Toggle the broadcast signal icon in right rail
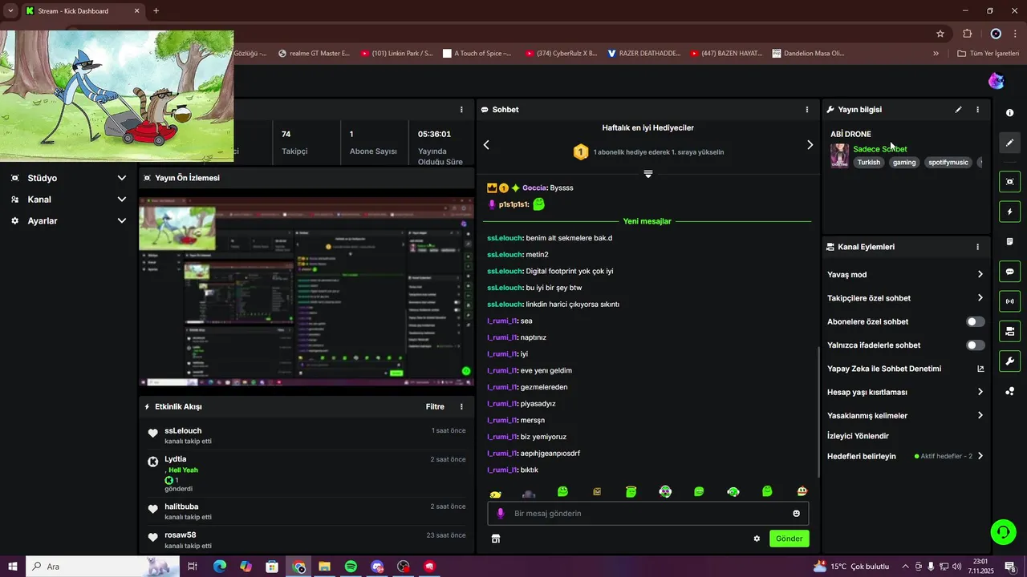1027x577 pixels. pos(1009,301)
